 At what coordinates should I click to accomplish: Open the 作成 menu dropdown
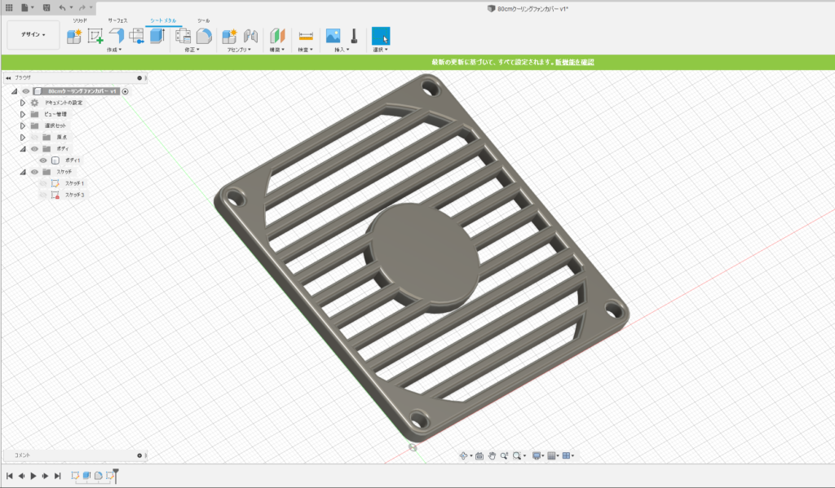pos(113,50)
